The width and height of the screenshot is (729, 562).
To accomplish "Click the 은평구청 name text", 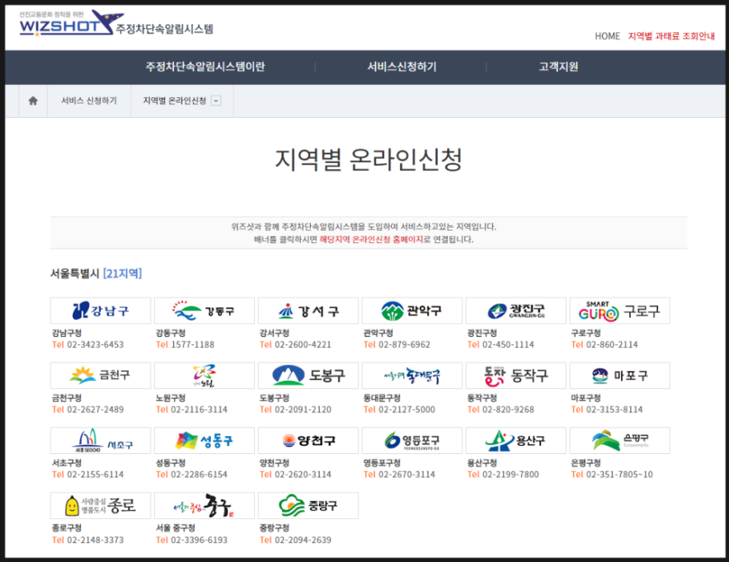I will point(586,463).
